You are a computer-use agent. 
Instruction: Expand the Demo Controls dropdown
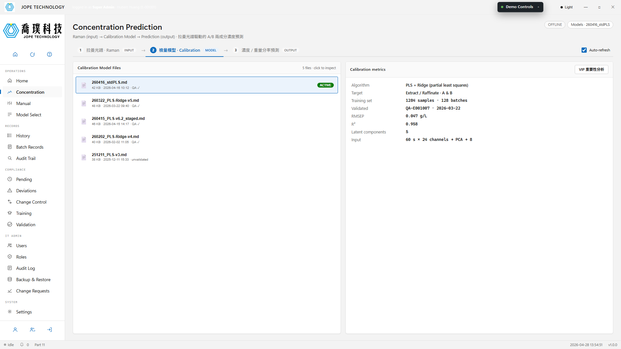520,7
